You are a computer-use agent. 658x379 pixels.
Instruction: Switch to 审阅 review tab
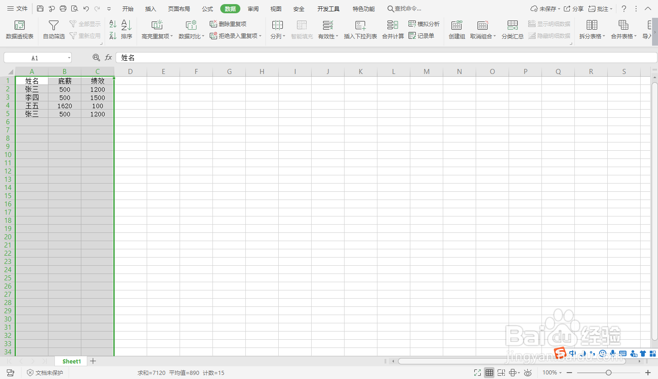[x=253, y=9]
